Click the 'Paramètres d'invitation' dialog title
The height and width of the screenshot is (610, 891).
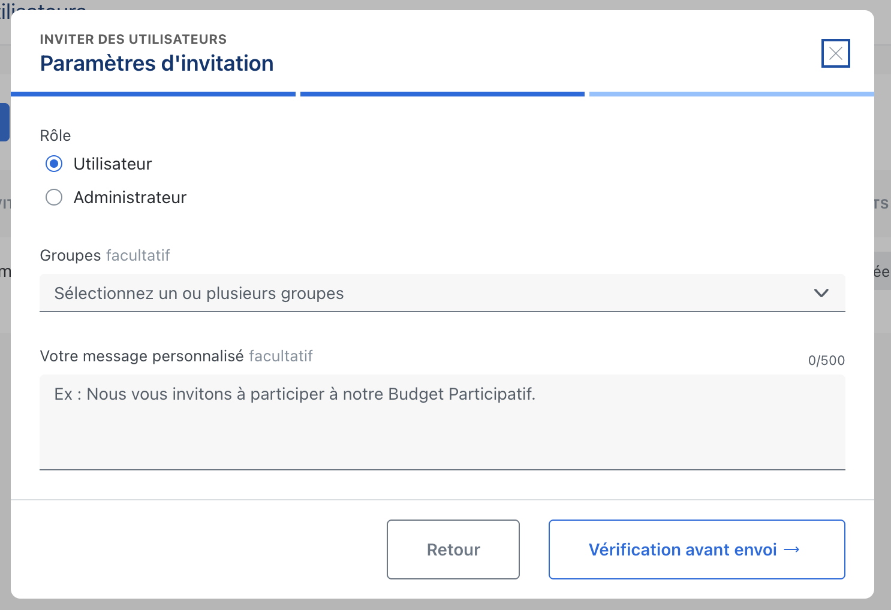tap(156, 64)
